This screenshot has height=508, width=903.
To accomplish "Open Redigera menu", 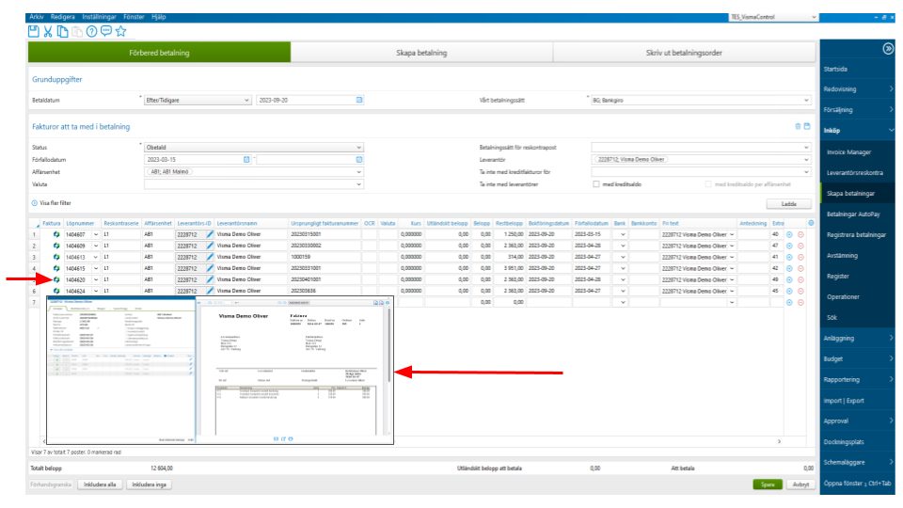I will pyautogui.click(x=62, y=17).
